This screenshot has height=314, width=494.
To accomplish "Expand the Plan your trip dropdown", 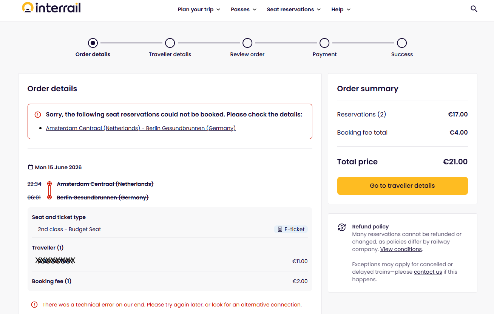I will 199,9.
